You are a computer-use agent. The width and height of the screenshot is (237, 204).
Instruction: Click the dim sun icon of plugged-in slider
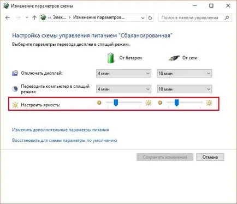160,103
